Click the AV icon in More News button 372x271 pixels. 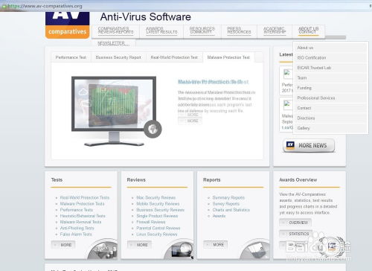point(290,145)
